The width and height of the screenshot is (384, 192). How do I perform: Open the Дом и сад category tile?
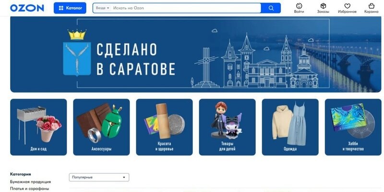[38, 127]
